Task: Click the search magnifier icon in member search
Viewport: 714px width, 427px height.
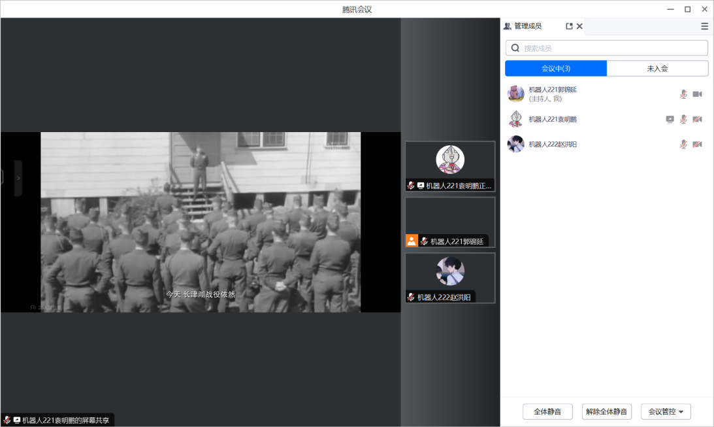Action: point(515,48)
